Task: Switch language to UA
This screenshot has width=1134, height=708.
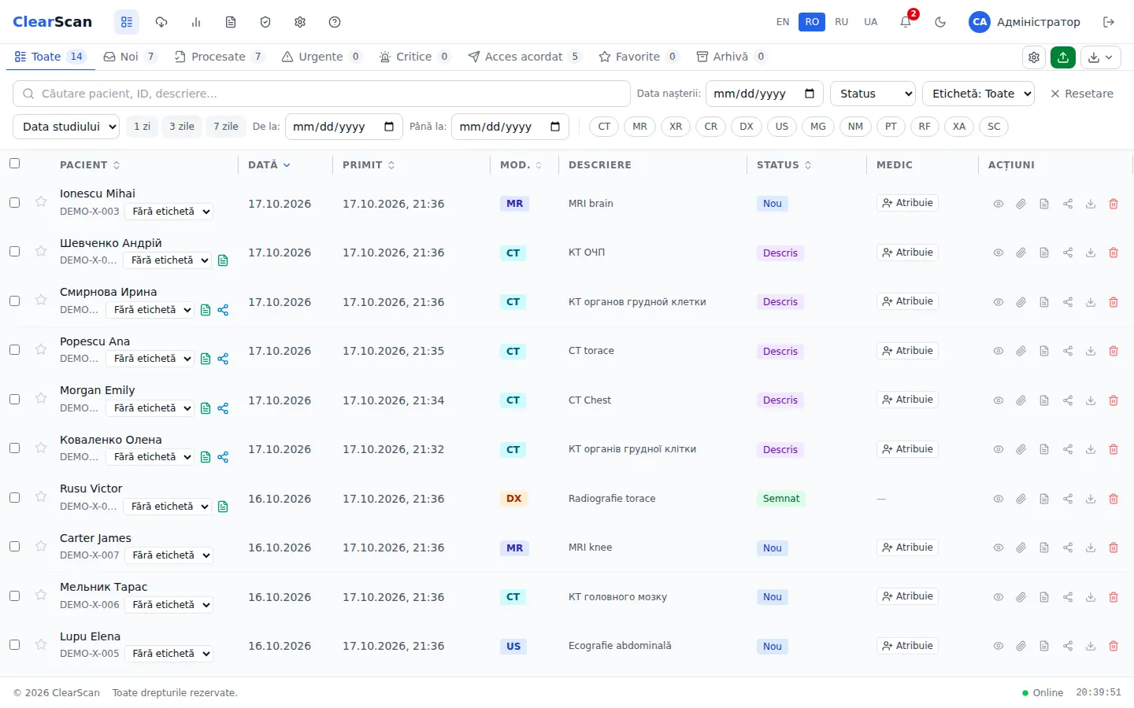Action: (870, 22)
